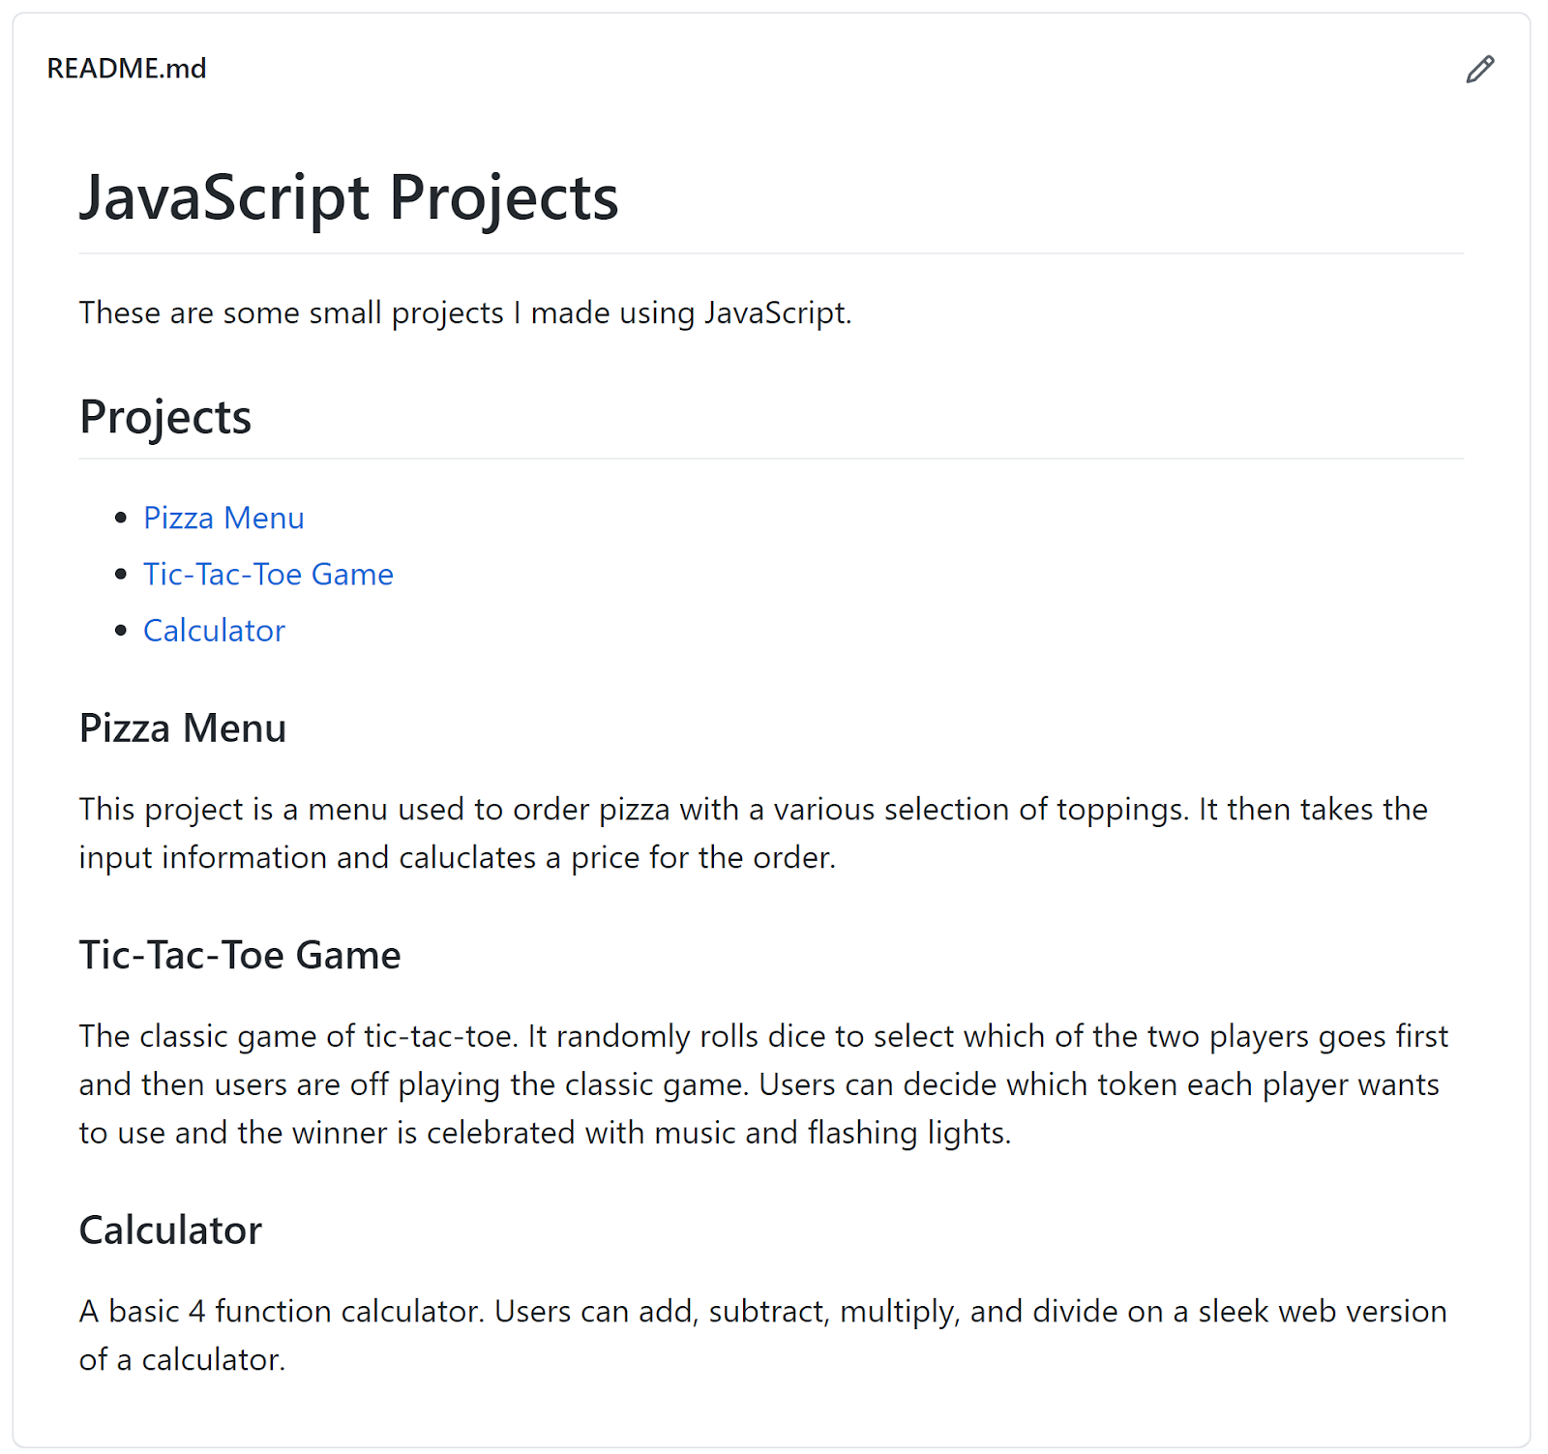Click the Projects section heading

pyautogui.click(x=165, y=417)
